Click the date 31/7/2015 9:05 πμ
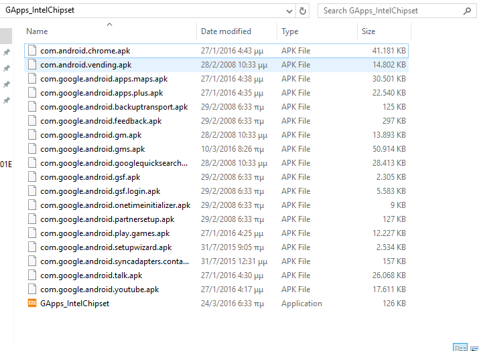The width and height of the screenshot is (479, 351). (x=232, y=247)
